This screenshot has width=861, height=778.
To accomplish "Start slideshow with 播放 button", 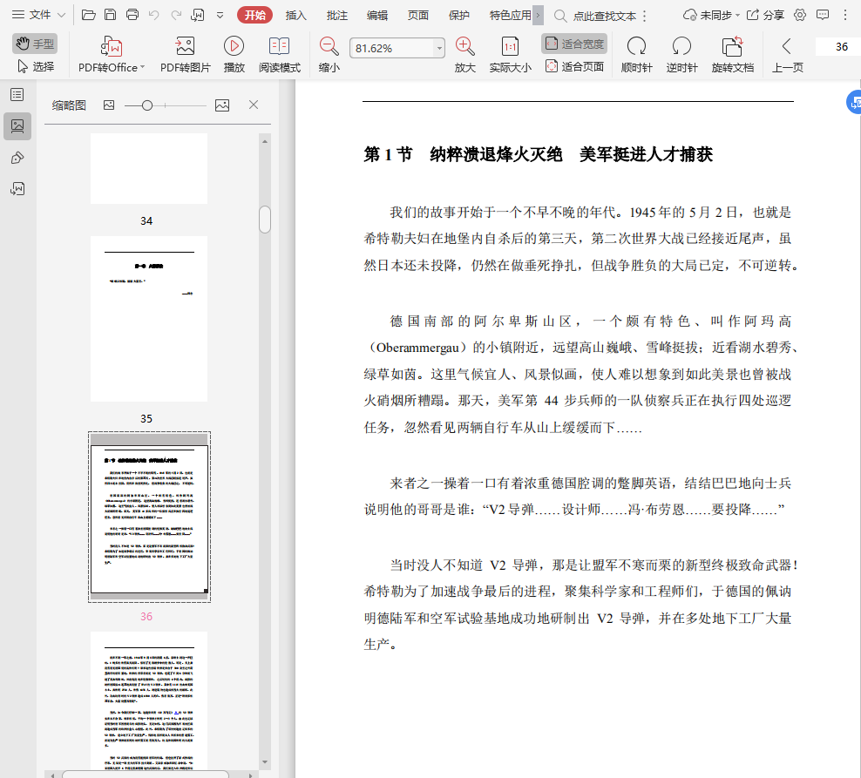I will click(x=234, y=47).
